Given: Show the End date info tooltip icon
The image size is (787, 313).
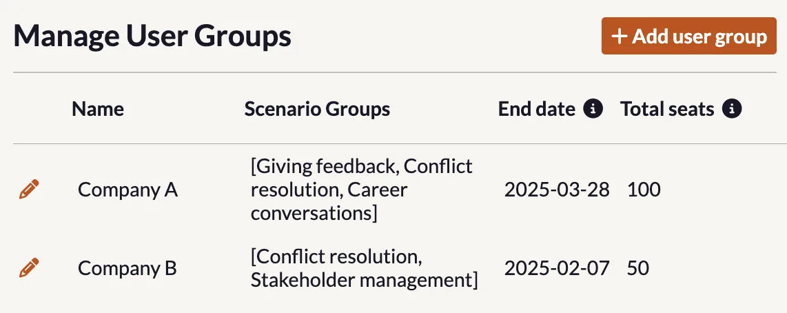Looking at the screenshot, I should [x=593, y=108].
